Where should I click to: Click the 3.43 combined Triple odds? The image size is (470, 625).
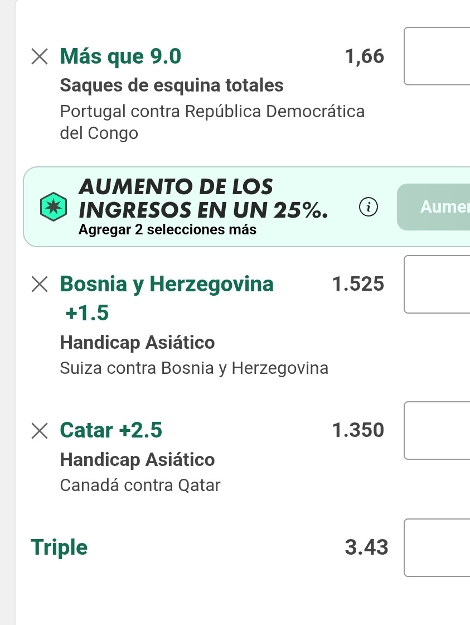point(366,547)
